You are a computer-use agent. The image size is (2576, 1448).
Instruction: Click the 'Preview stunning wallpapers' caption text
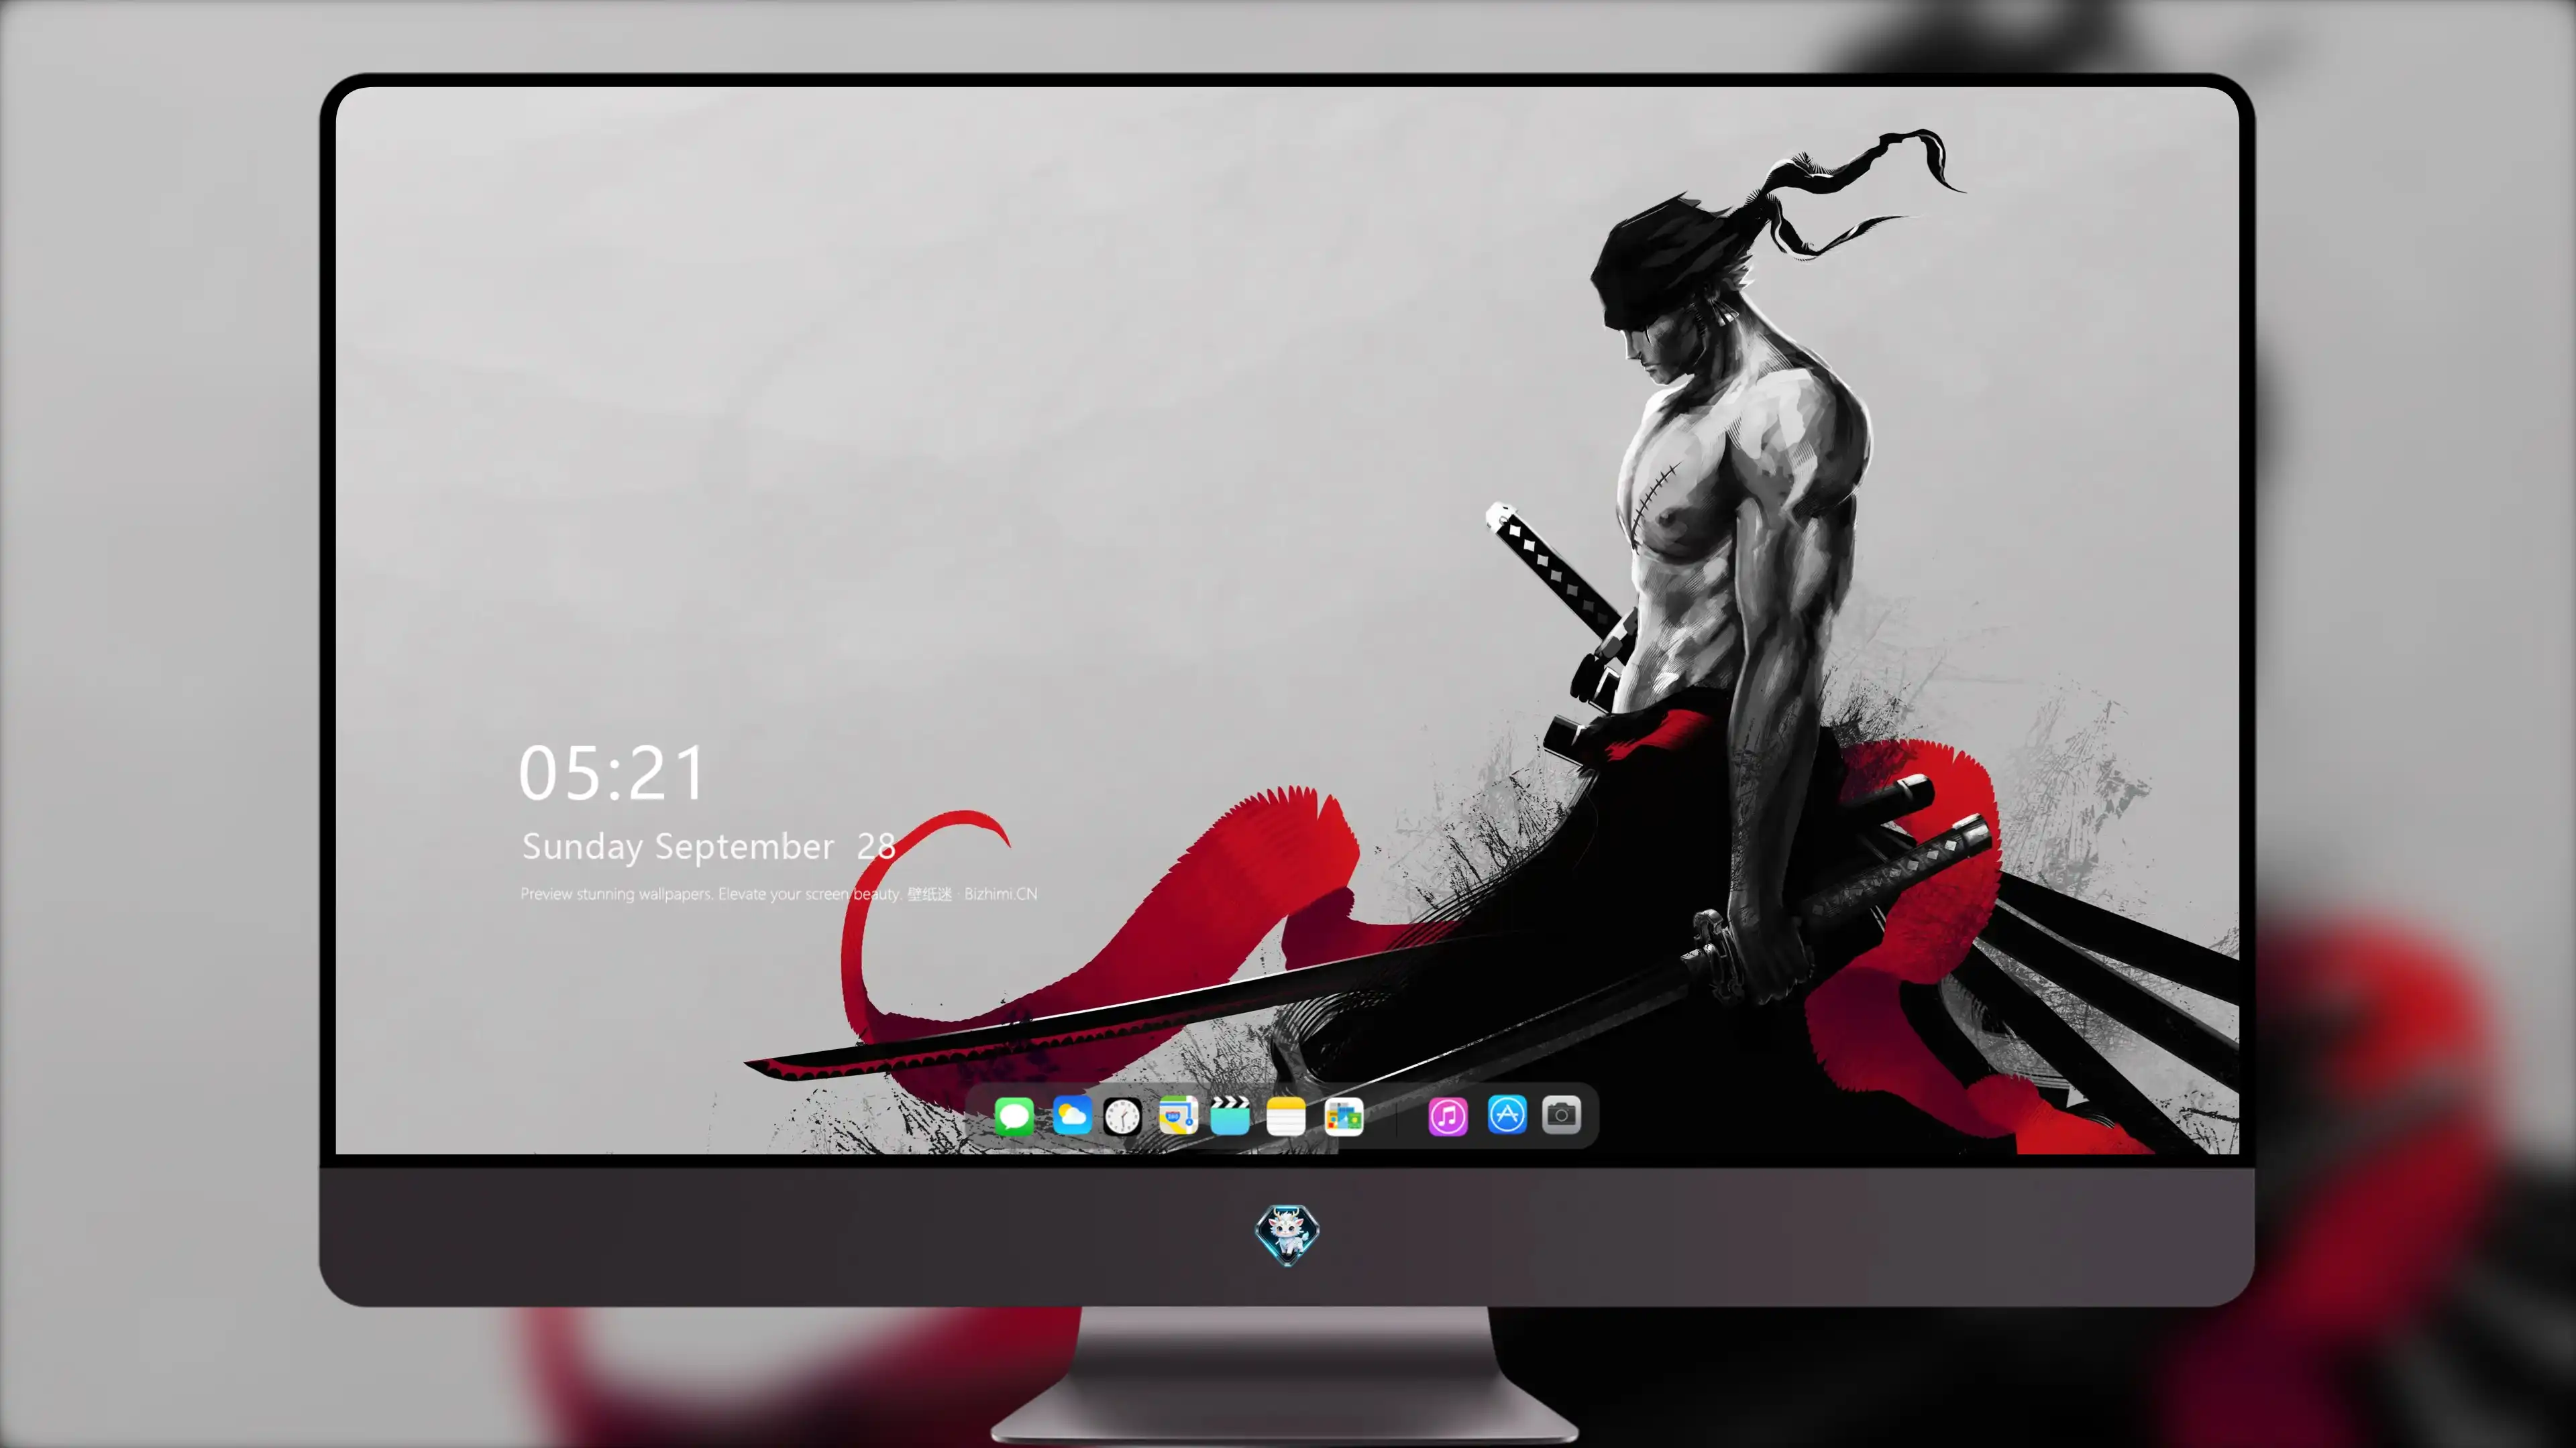pos(779,894)
